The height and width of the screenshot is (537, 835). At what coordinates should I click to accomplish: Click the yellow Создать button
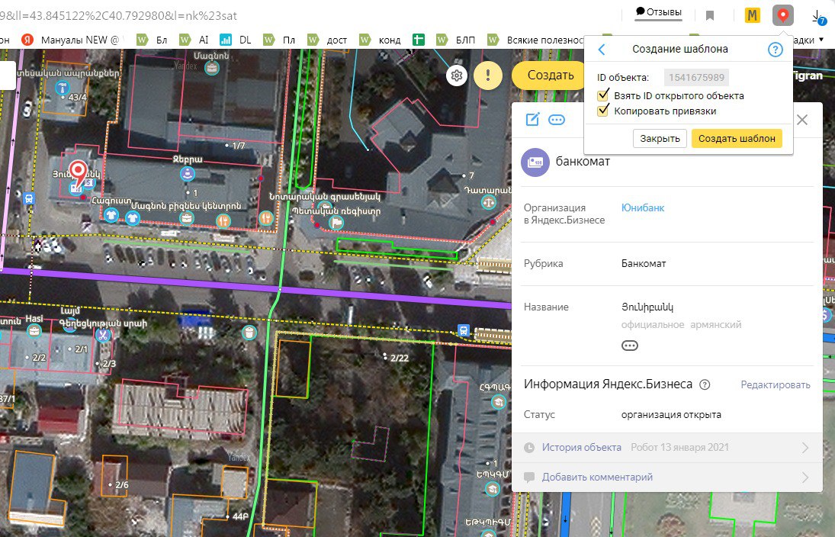tap(548, 76)
